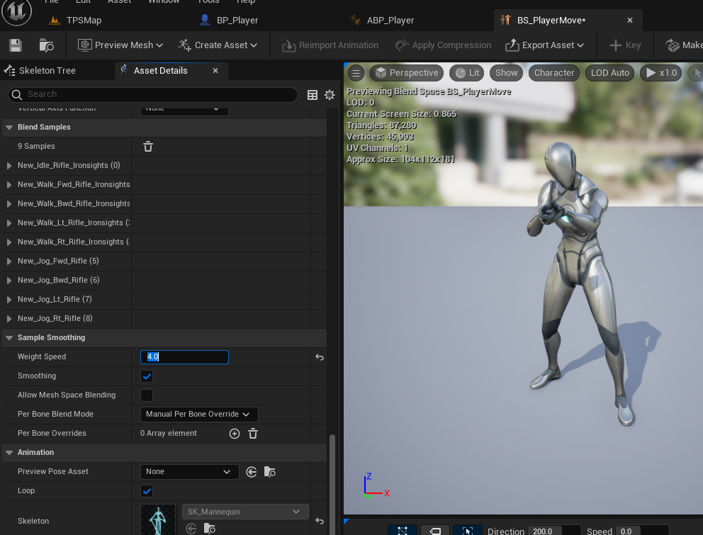
Task: Expand New_Jog_Fwd_Rifle (5) sample
Action: (x=9, y=261)
